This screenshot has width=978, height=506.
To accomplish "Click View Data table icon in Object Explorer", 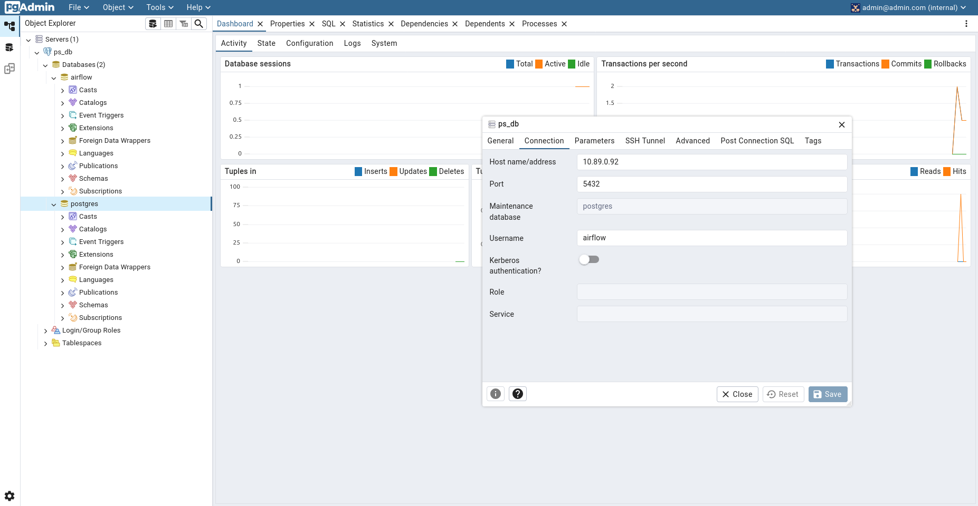I will [168, 24].
